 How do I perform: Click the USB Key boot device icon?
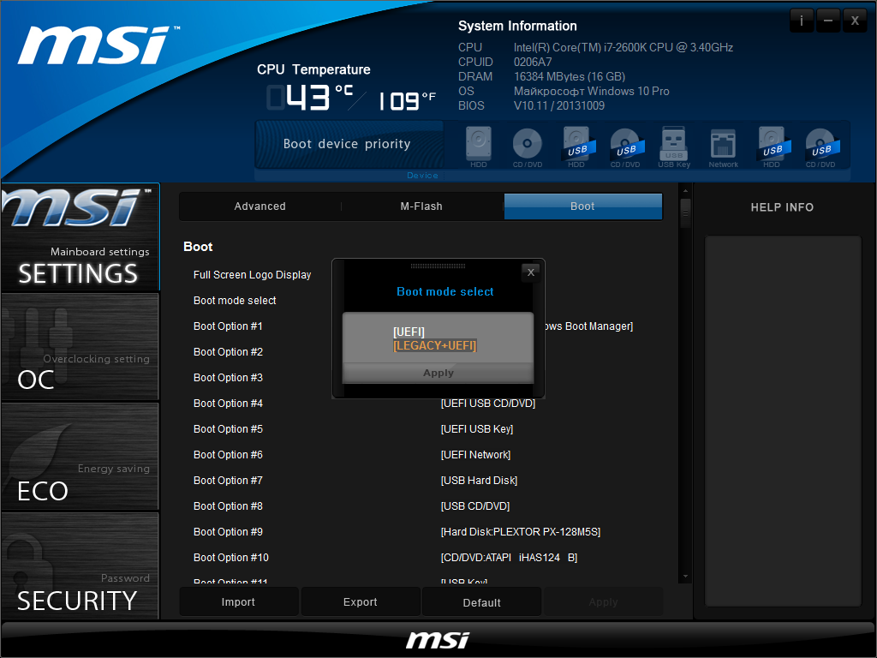pyautogui.click(x=674, y=147)
